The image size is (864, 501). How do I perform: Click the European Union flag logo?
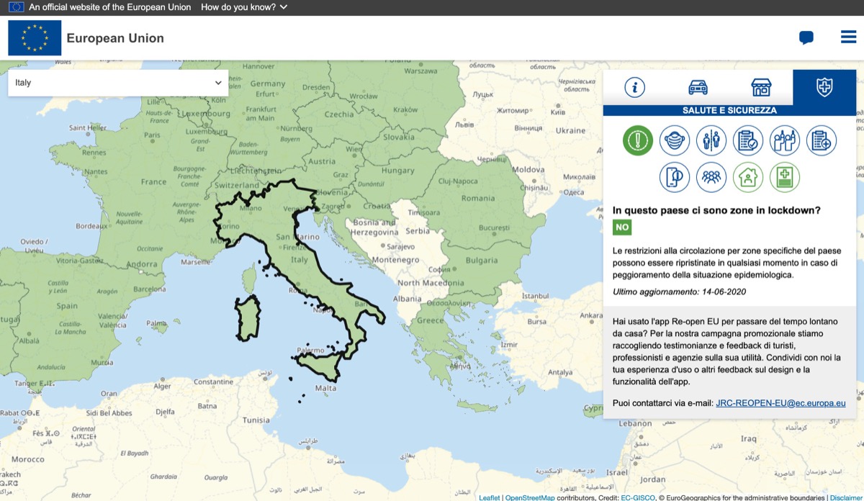(35, 38)
